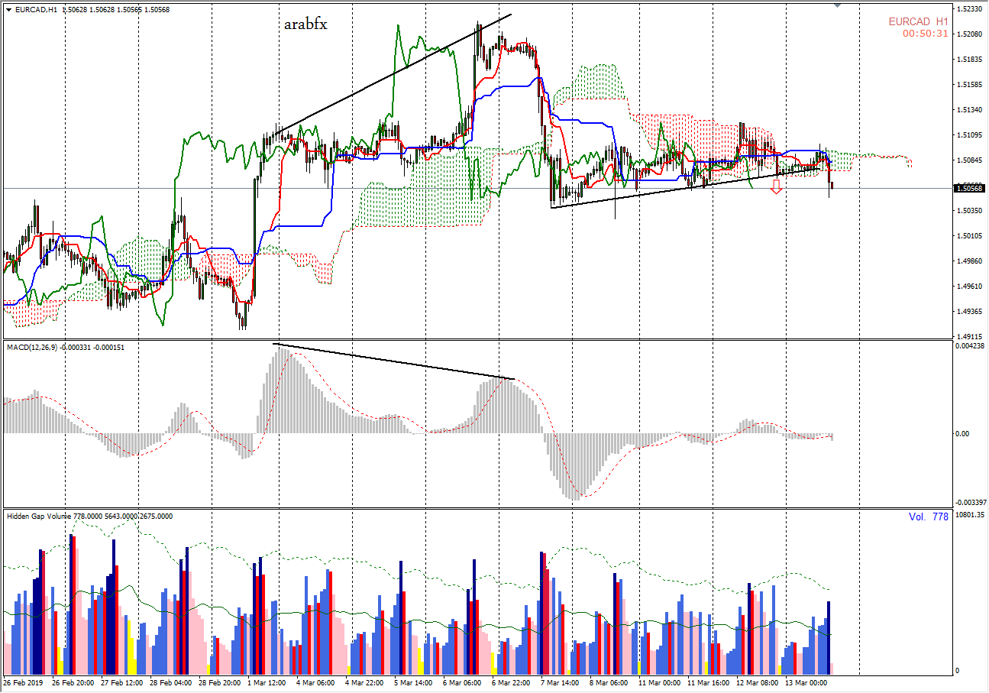Image resolution: width=989 pixels, height=693 pixels.
Task: Click the 13 Mar 00:00 time label
Action: [x=806, y=682]
